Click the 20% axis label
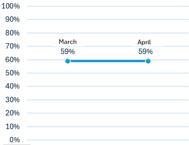This screenshot has height=145, width=189. pyautogui.click(x=12, y=113)
